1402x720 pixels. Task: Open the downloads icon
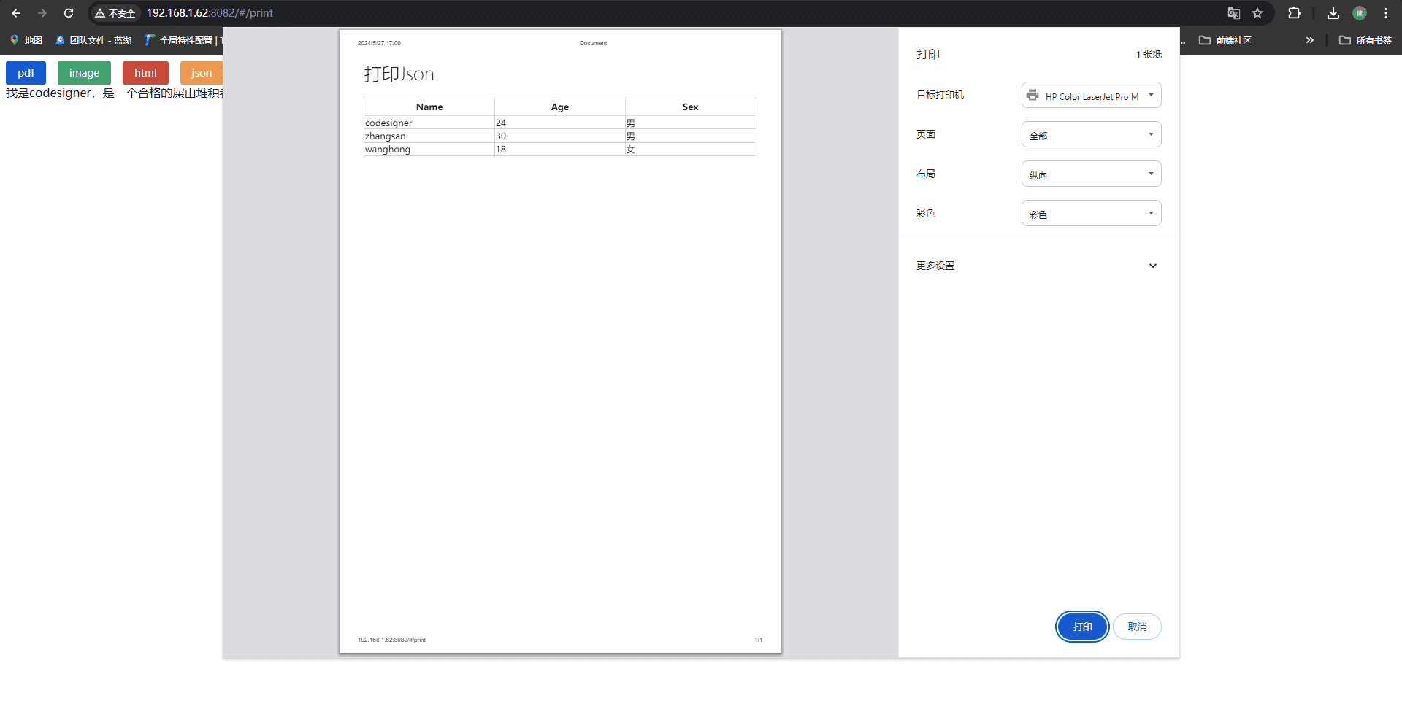[x=1333, y=13]
